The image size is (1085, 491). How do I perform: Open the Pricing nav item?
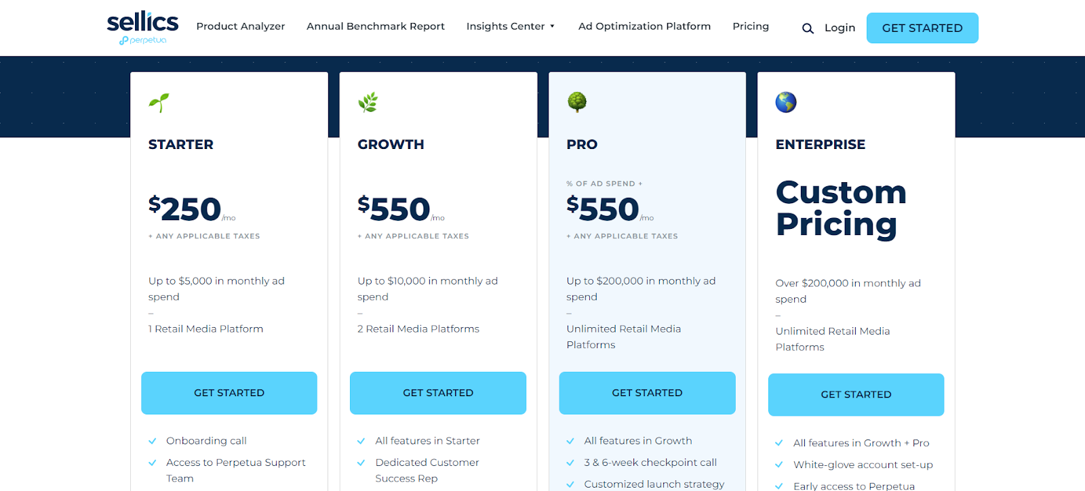click(x=751, y=26)
